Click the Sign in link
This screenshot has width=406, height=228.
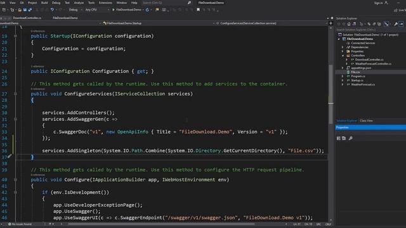pyautogui.click(x=378, y=3)
